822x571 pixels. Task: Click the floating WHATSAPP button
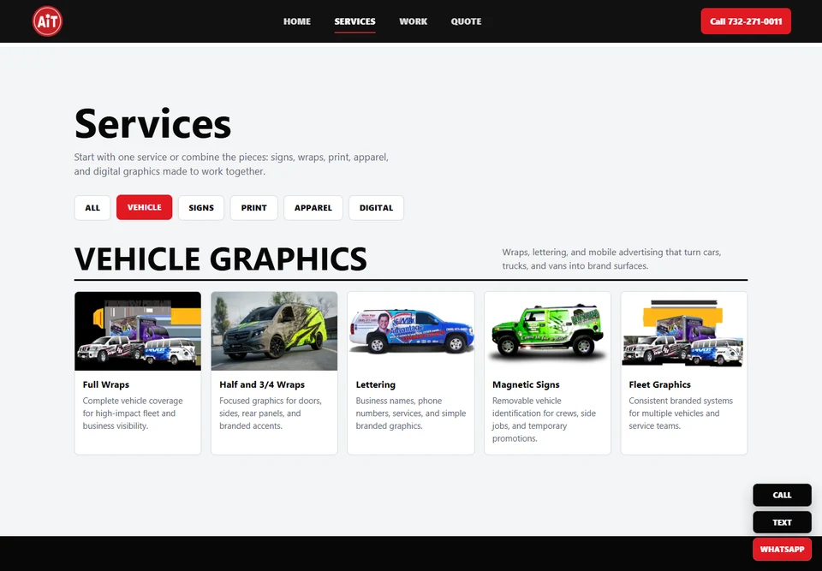click(x=782, y=550)
